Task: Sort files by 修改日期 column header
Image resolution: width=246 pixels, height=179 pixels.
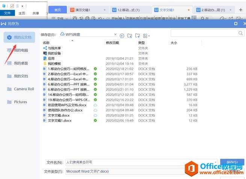Action: [x=112, y=43]
